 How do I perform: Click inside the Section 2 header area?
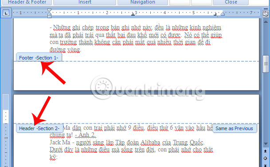click(x=136, y=109)
